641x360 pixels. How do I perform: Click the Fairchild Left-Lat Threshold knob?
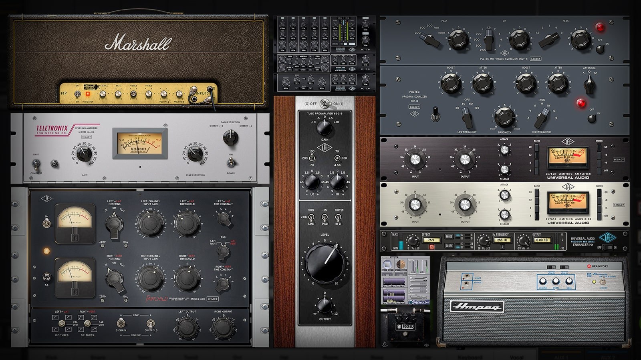coord(187,223)
